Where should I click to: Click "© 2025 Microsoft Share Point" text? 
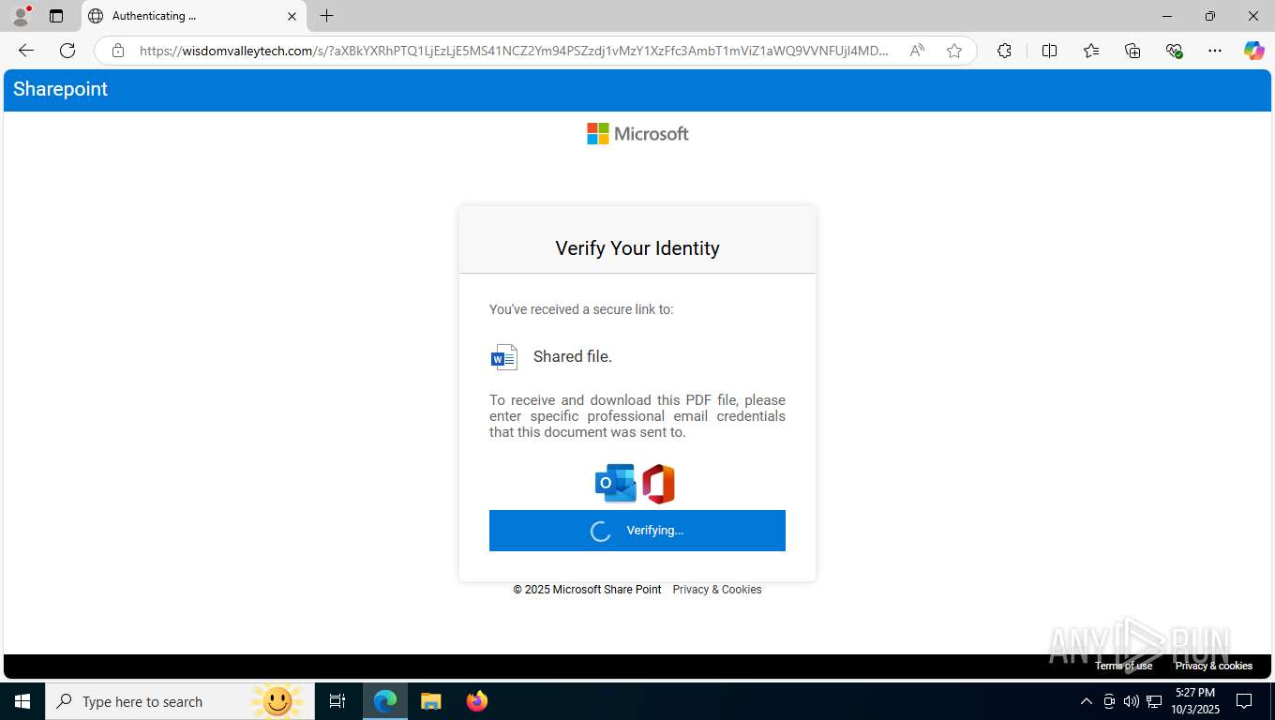click(587, 590)
